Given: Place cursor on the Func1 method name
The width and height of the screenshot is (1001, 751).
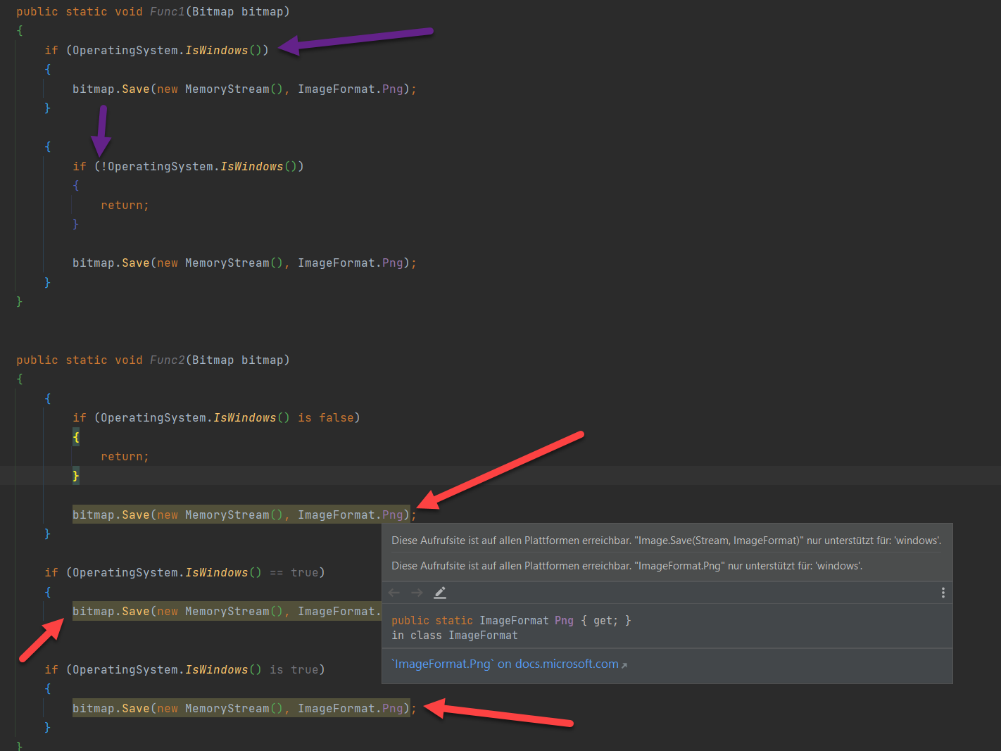Looking at the screenshot, I should tap(167, 11).
